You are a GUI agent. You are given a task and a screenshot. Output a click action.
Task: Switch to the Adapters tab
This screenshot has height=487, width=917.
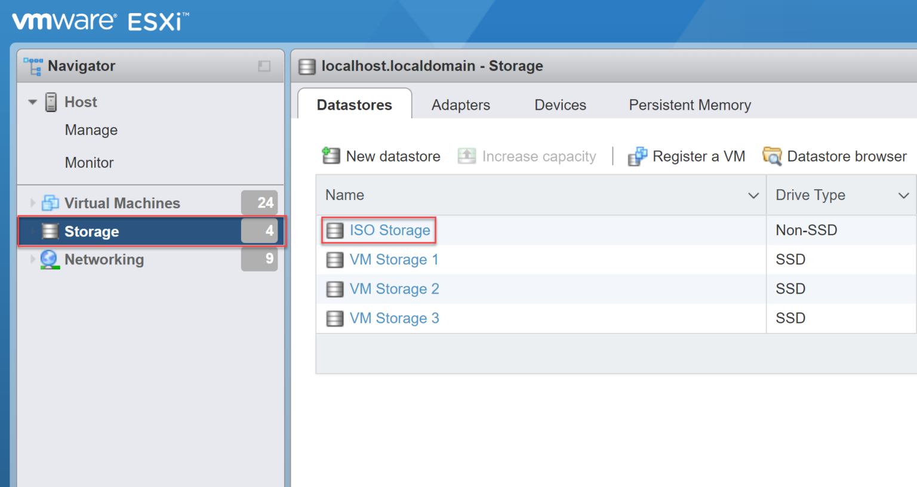tap(461, 105)
